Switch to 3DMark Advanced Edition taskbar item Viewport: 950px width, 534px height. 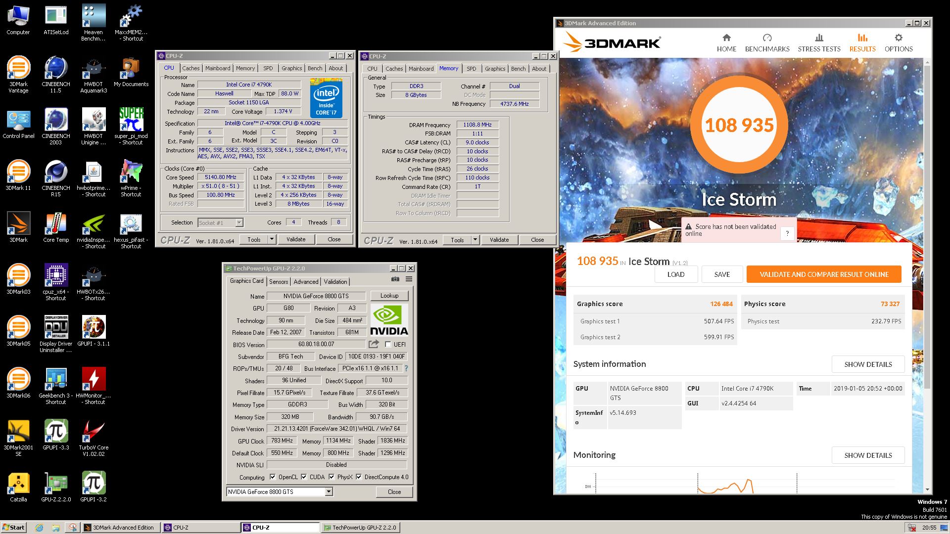[121, 528]
